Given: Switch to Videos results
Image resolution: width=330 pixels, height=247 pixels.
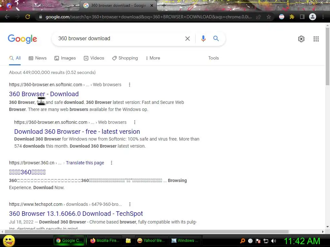Looking at the screenshot, I should 94,58.
